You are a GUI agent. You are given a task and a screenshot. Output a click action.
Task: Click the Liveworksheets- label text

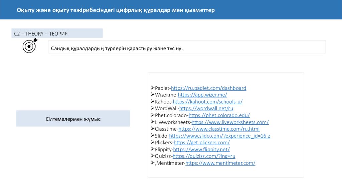click(173, 122)
